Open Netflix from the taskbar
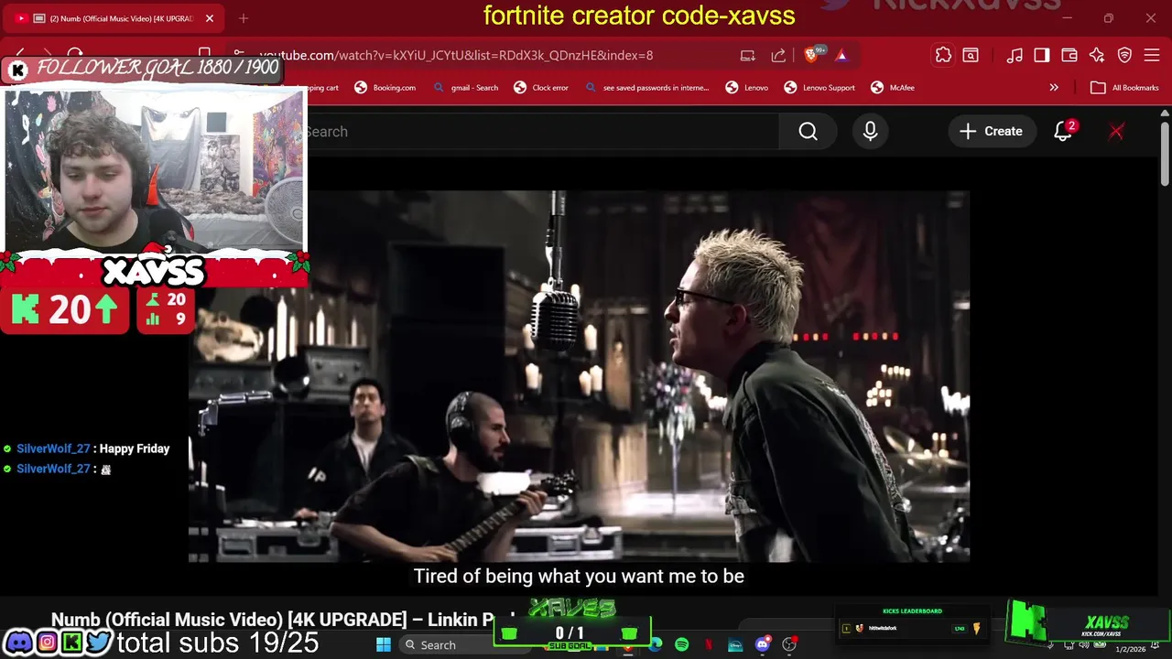 click(709, 644)
